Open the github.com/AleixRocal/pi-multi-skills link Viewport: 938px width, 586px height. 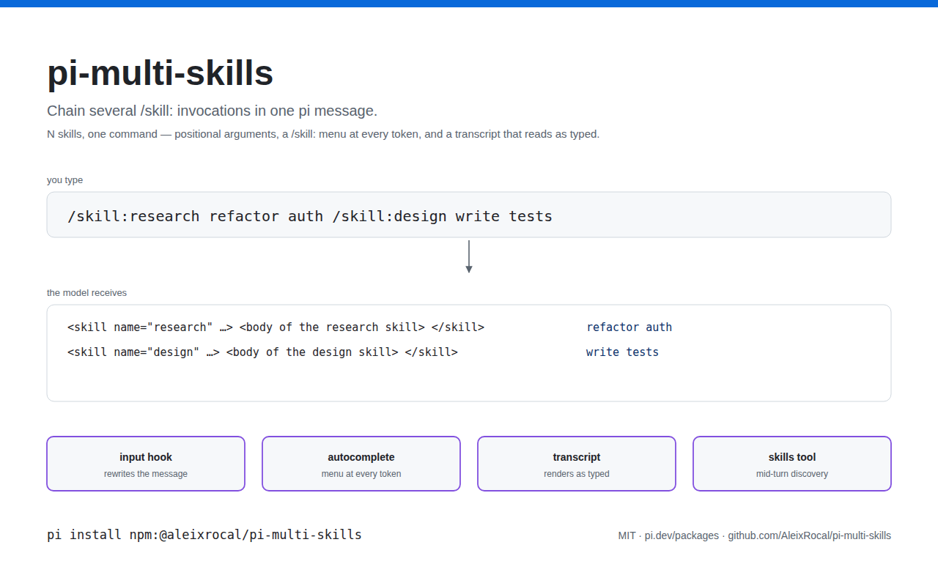click(809, 535)
